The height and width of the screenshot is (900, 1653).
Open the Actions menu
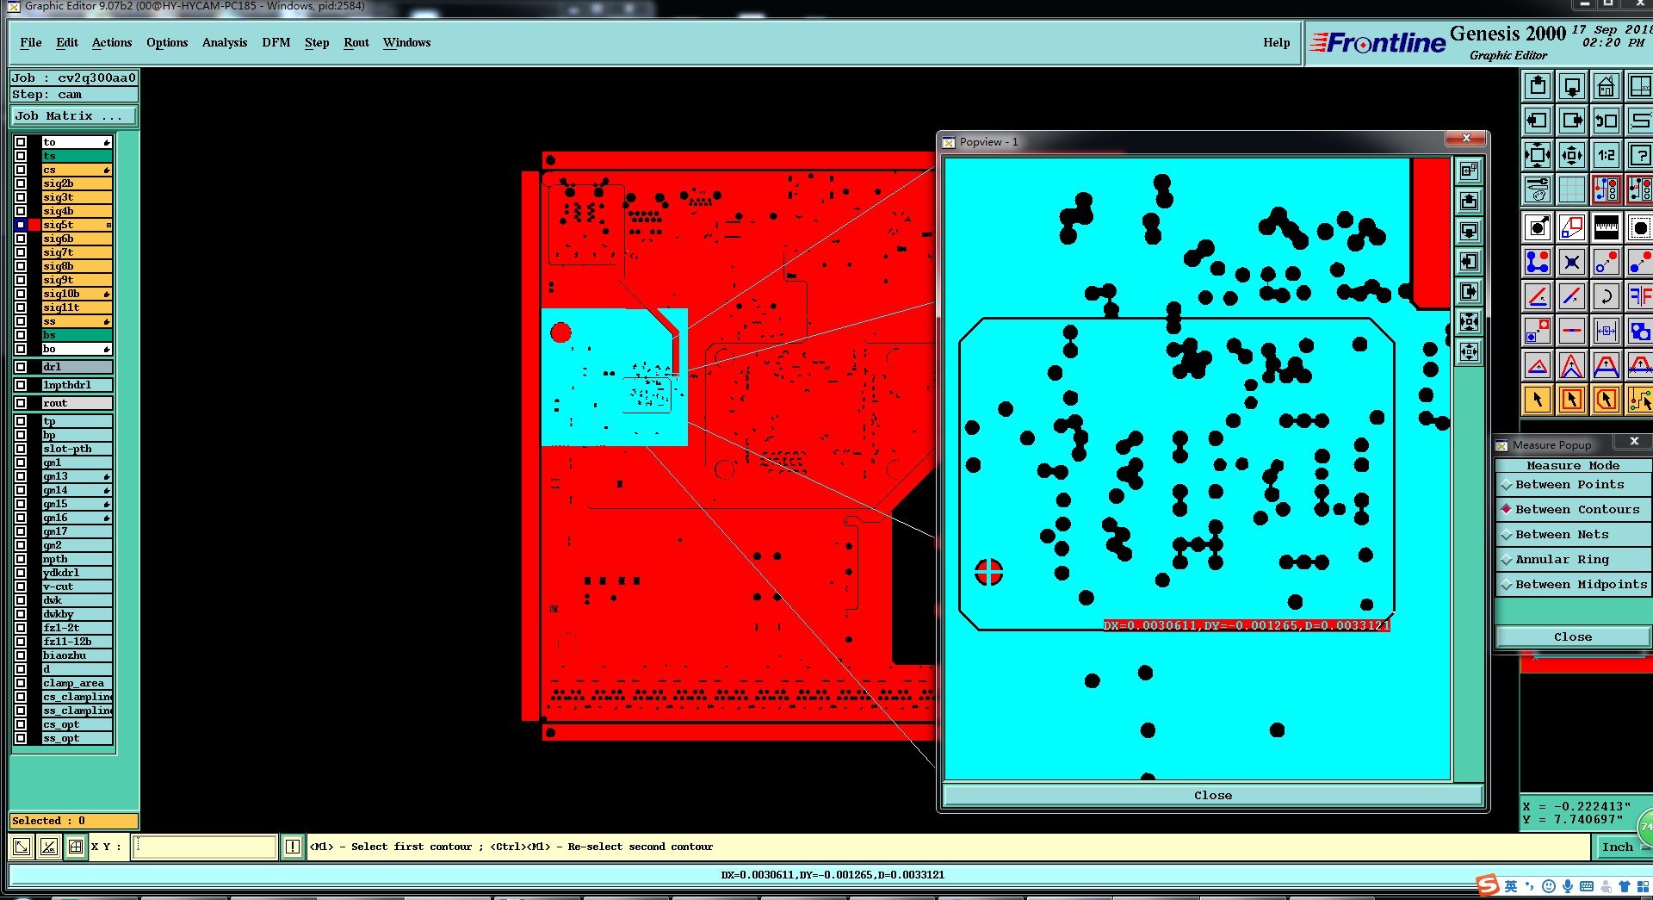(x=112, y=42)
